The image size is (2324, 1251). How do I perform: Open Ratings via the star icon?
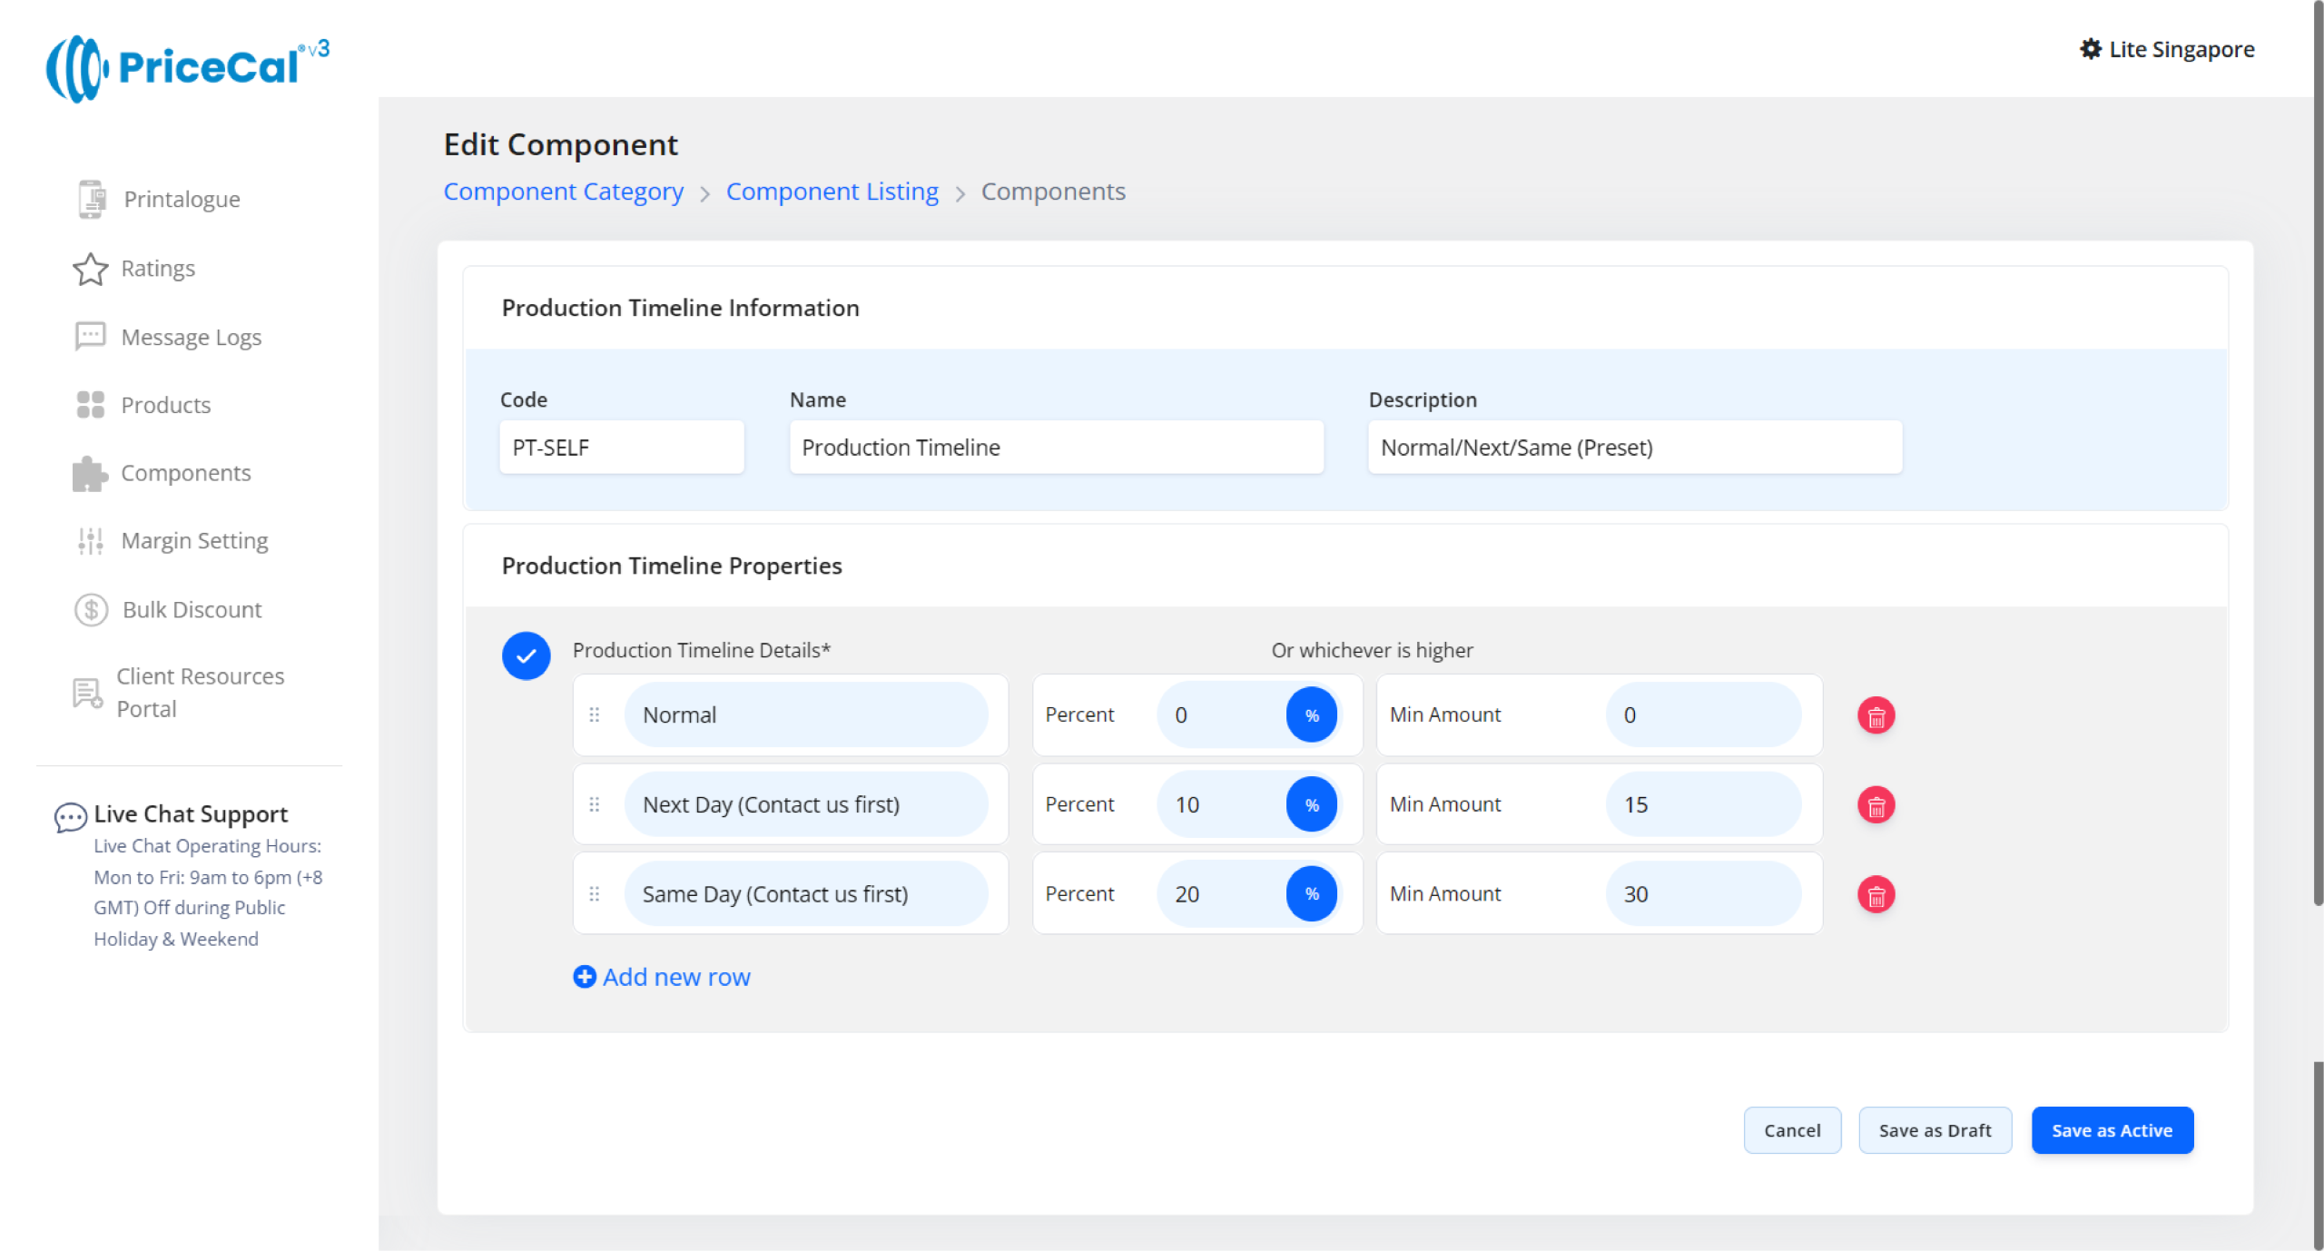90,269
